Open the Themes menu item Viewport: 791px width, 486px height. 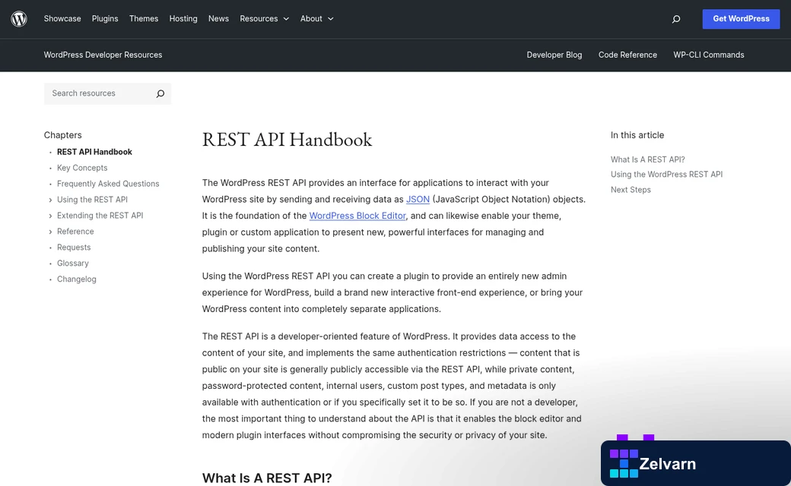(144, 19)
